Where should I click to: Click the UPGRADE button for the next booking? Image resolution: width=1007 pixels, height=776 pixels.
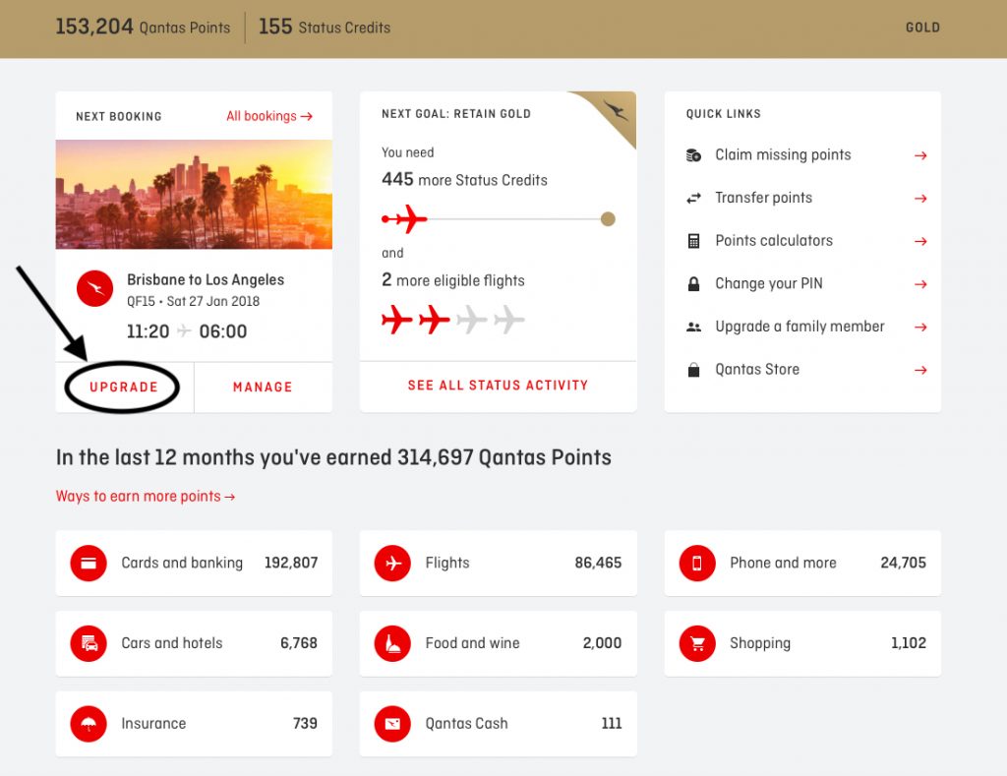124,387
